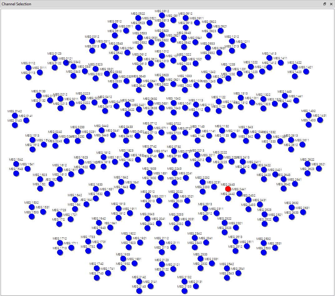335x296 pixels.
Task: Click the MEG 1532 sensor dot
Action: pos(32,207)
